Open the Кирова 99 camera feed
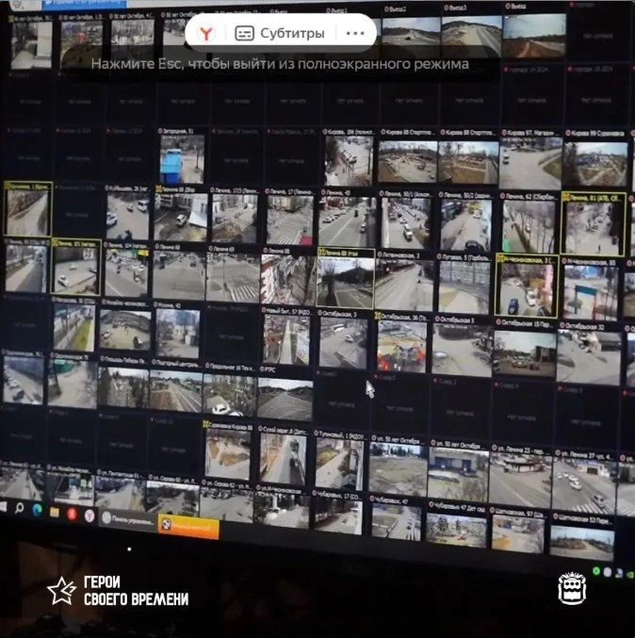635x638 pixels. (594, 162)
